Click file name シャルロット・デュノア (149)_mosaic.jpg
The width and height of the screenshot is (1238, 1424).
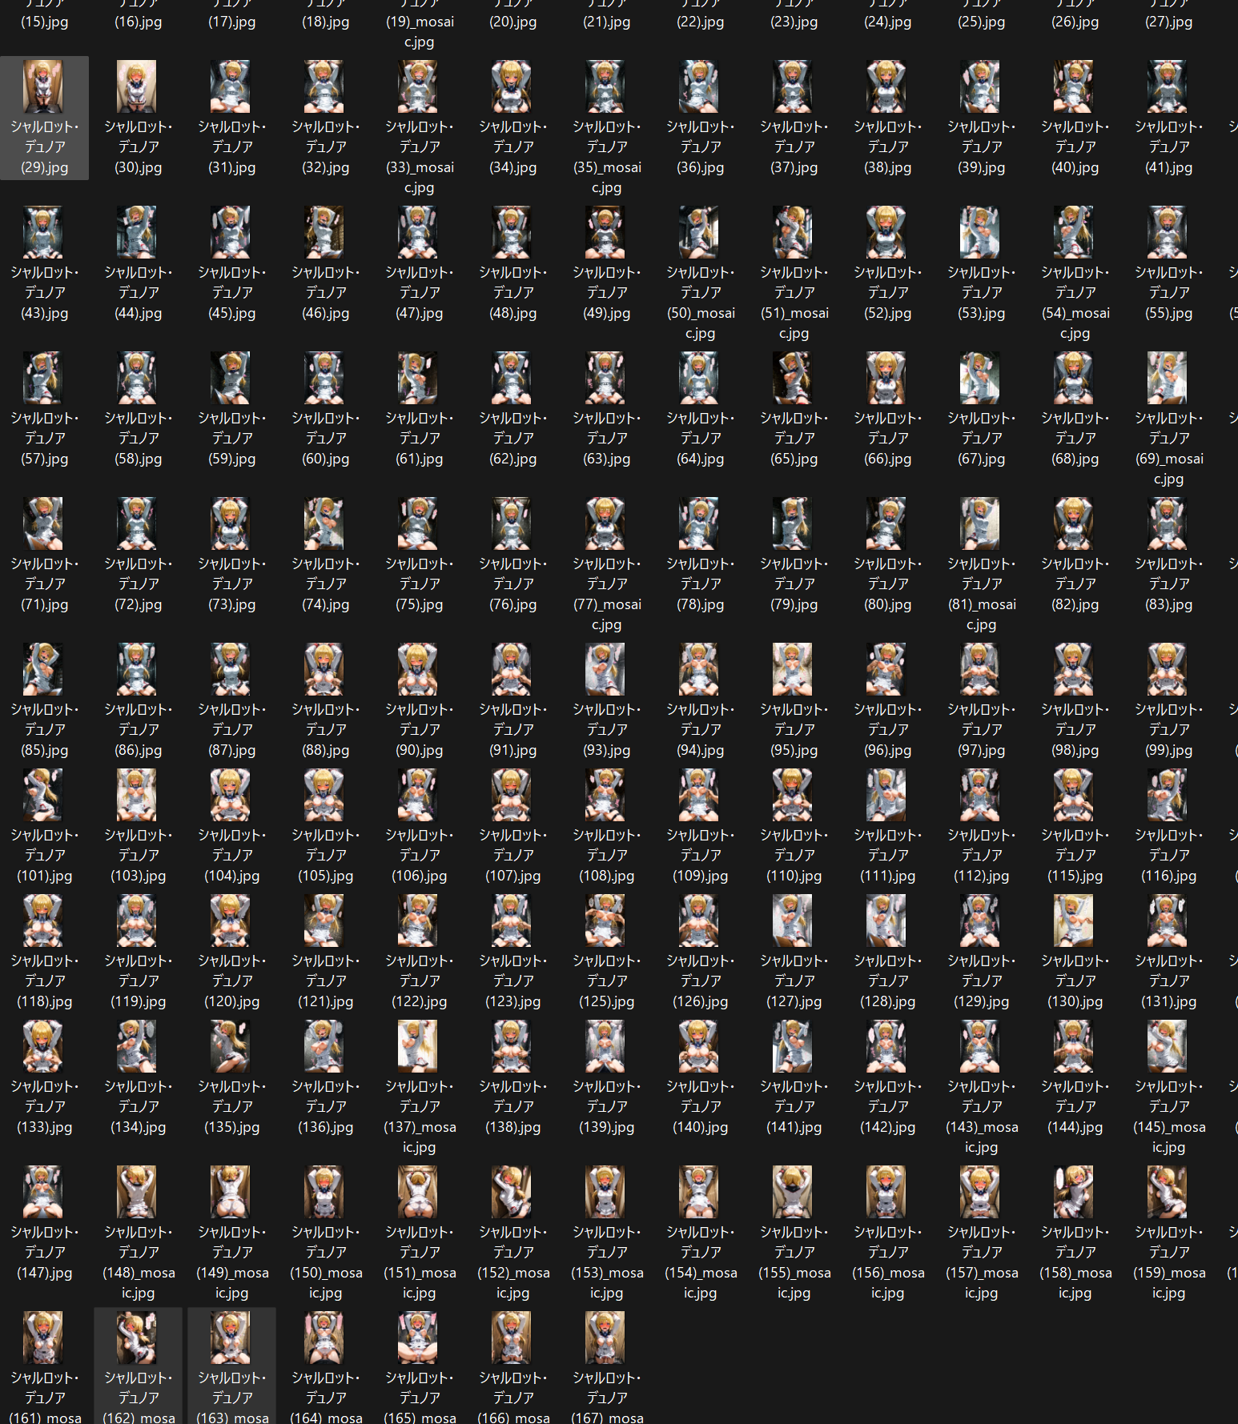click(232, 1263)
